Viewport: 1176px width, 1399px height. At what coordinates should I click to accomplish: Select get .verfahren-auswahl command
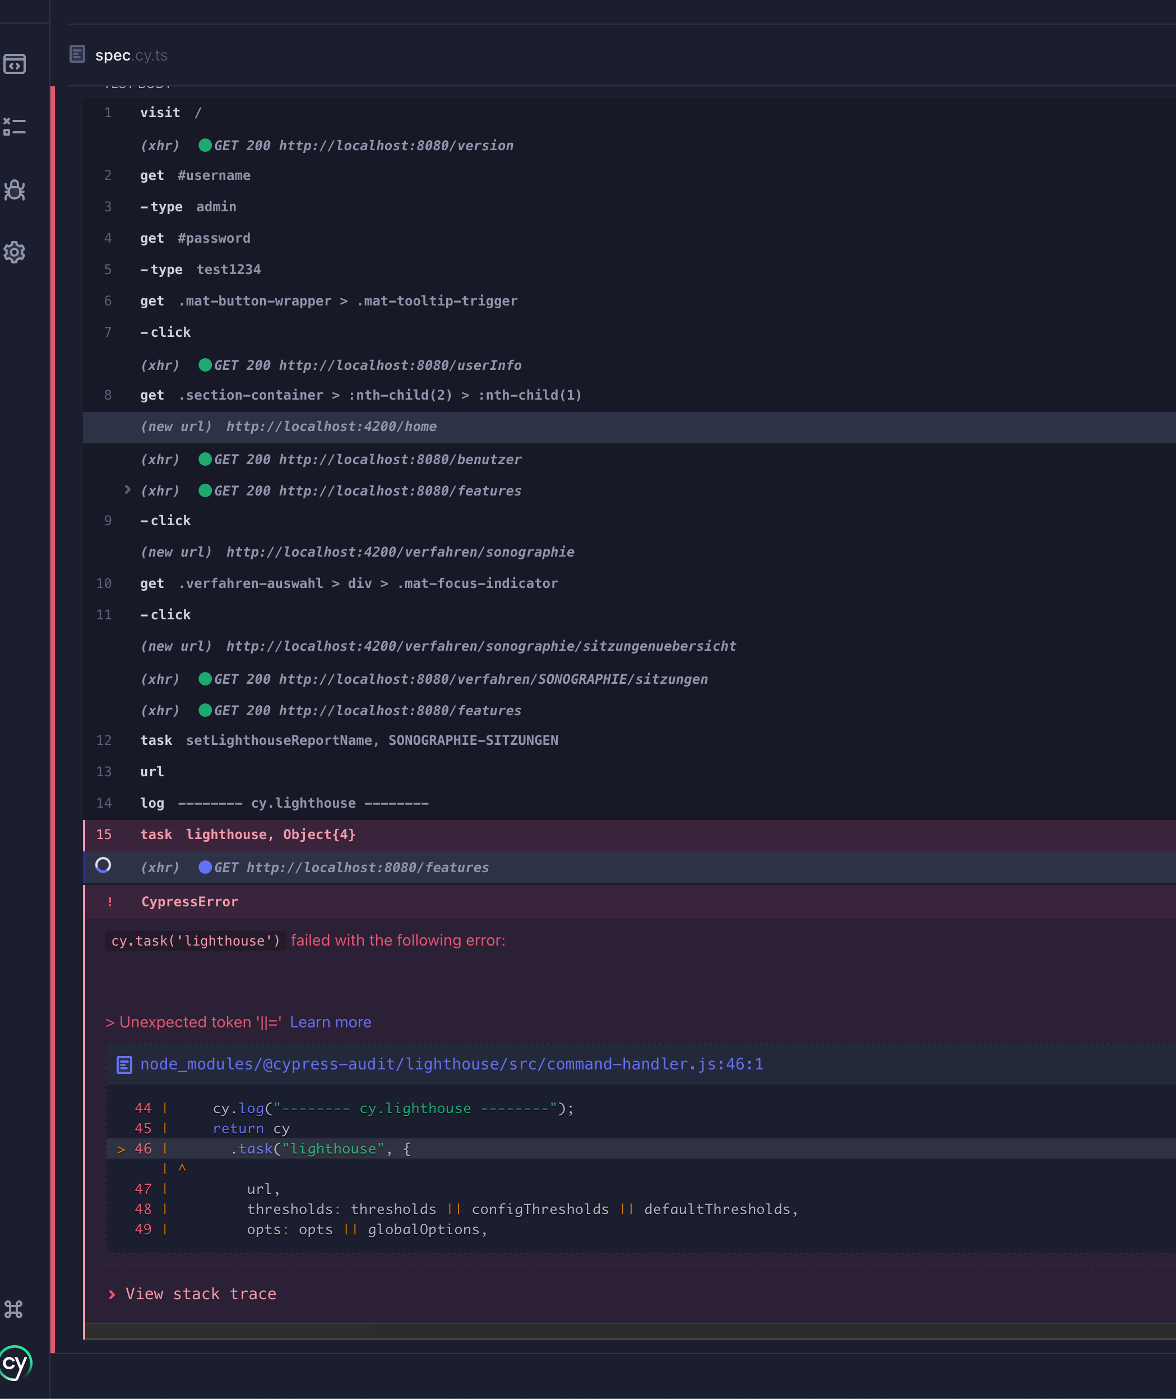(629, 583)
